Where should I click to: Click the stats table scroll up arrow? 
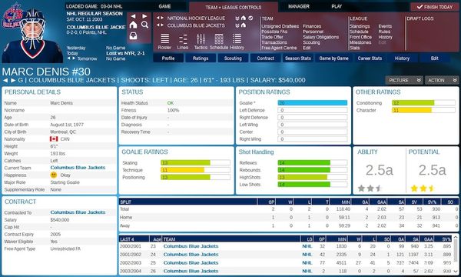coord(456,237)
